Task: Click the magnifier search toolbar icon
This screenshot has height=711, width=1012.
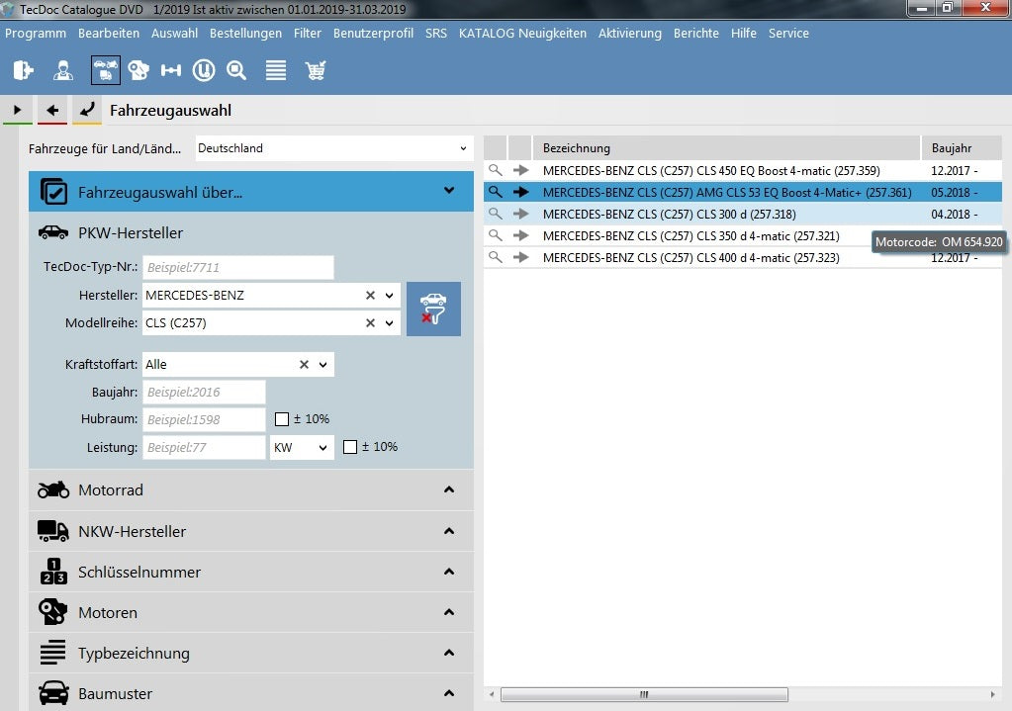Action: pyautogui.click(x=236, y=69)
